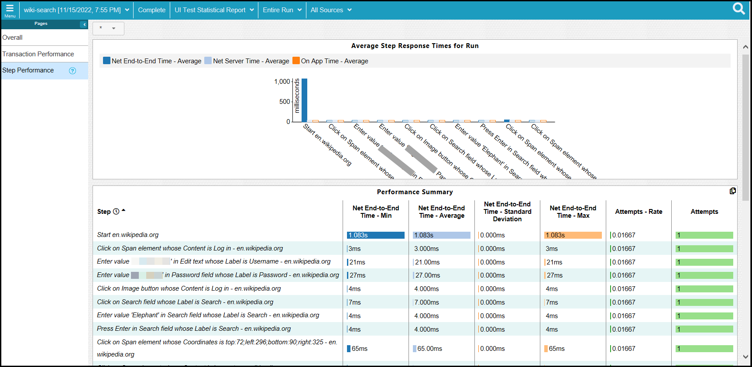Screen dimensions: 752x367
Task: Toggle Step column sort arrow
Action: (124, 210)
